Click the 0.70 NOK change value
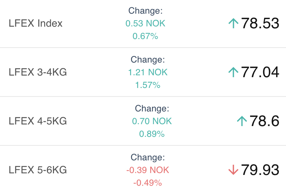Screen dimensions: 286x193 pyautogui.click(x=152, y=121)
